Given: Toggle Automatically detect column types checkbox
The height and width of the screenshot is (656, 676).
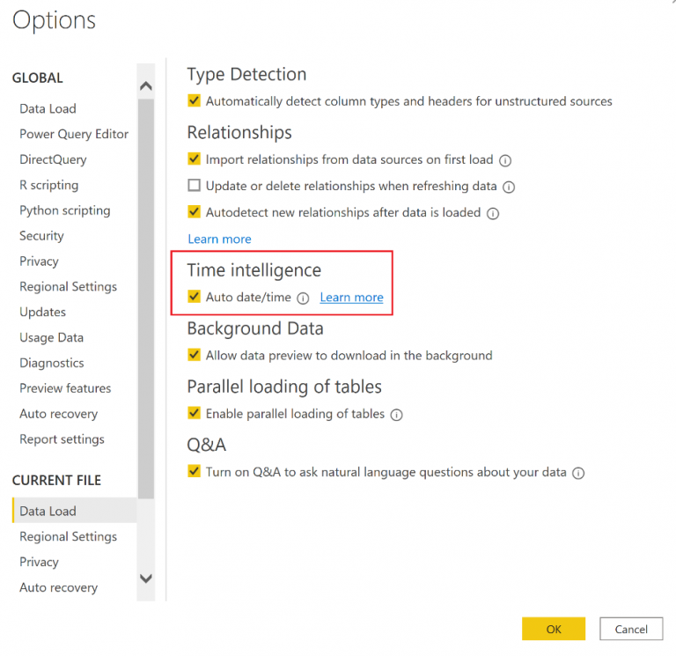Looking at the screenshot, I should click(x=194, y=100).
